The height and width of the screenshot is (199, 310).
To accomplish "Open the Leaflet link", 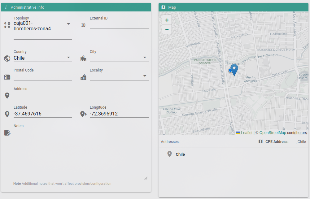I will coord(247,133).
